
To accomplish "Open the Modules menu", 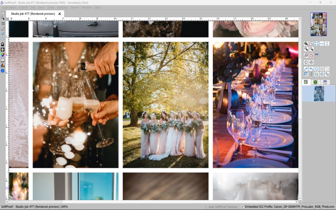I will pos(62,7).
